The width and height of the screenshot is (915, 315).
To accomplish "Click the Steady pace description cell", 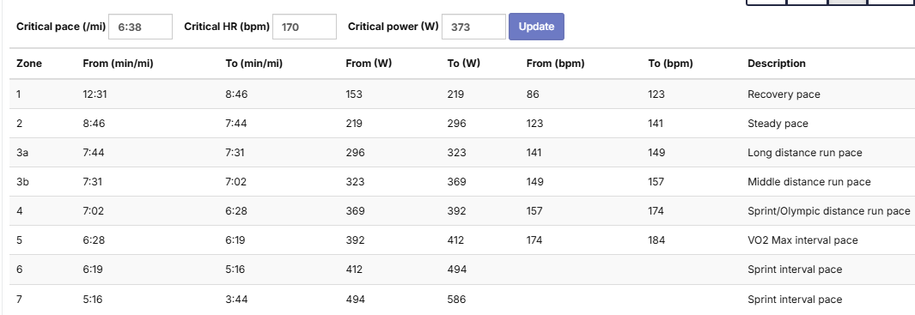I will click(x=778, y=123).
